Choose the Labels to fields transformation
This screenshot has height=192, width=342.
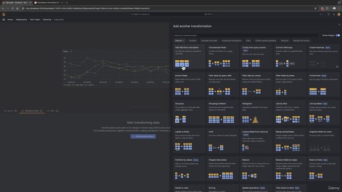pyautogui.click(x=189, y=141)
